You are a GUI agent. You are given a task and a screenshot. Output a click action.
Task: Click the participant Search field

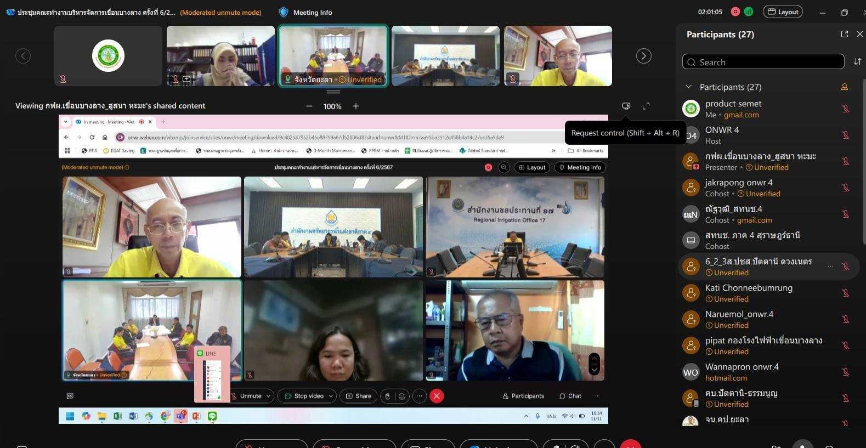[763, 62]
